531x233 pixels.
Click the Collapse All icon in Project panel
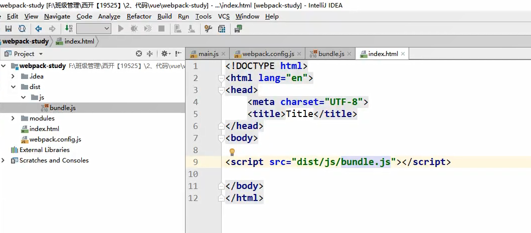(x=150, y=53)
